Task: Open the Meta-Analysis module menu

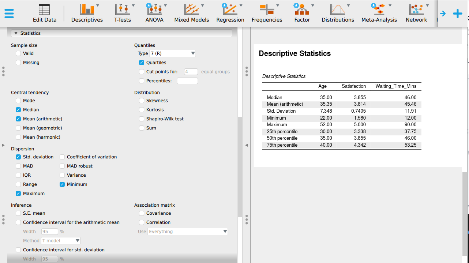Action: click(379, 14)
